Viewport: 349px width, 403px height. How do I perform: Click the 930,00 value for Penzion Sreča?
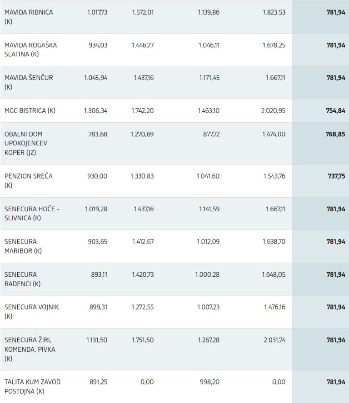coord(97,176)
